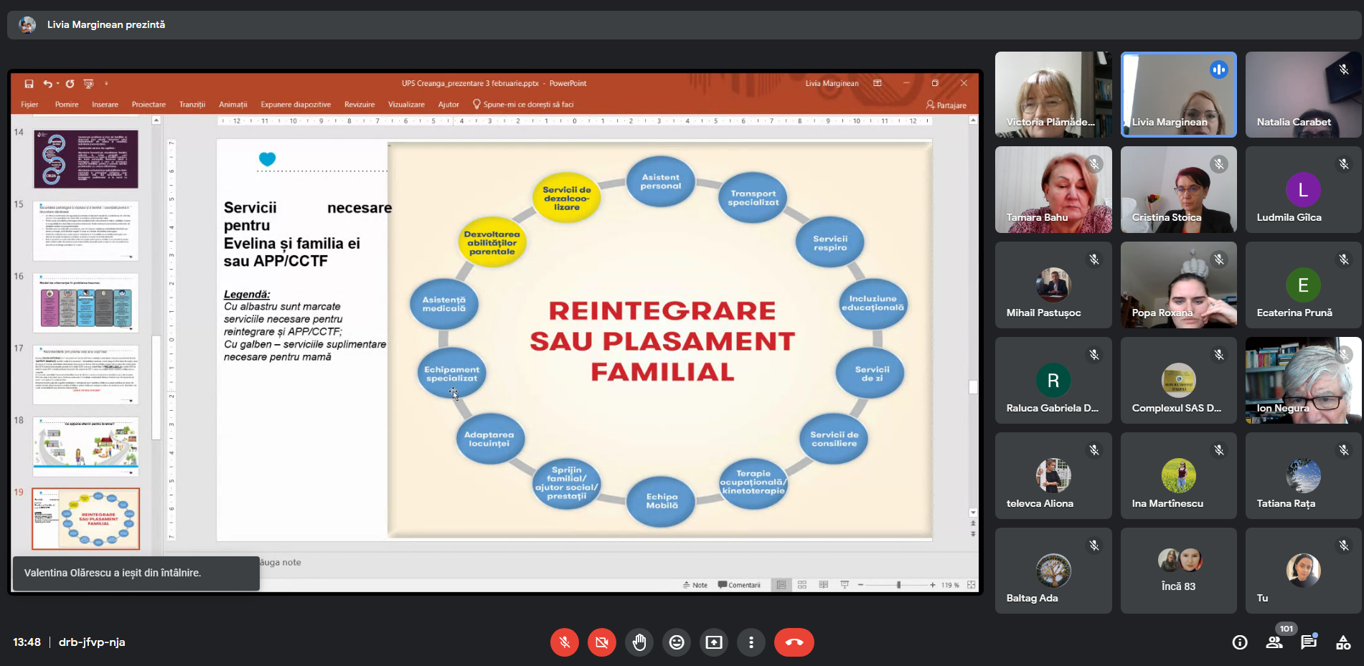Open the activities icon
The height and width of the screenshot is (666, 1364).
1342,642
